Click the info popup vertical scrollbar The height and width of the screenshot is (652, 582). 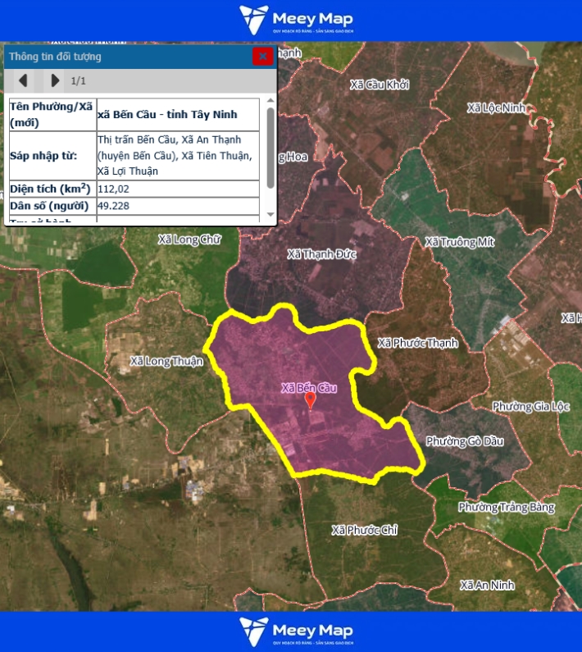[271, 148]
